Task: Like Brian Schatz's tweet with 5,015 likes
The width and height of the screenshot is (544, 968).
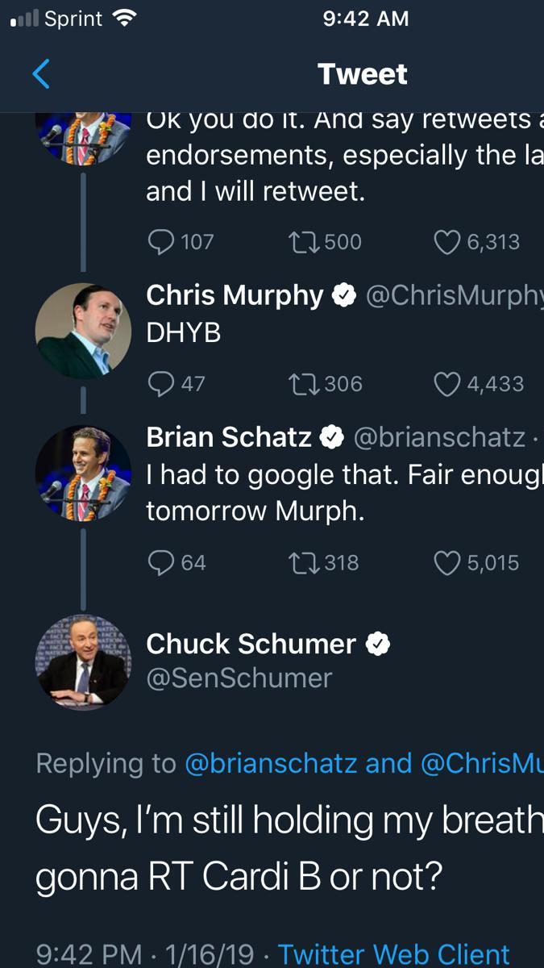Action: [x=446, y=561]
